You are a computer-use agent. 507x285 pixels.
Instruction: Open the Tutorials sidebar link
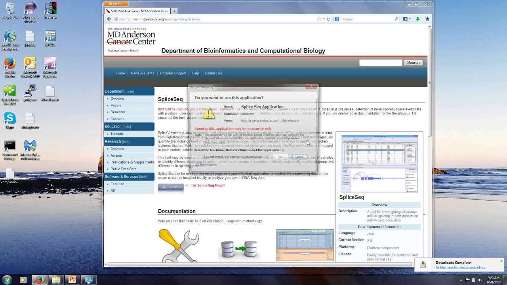click(117, 134)
